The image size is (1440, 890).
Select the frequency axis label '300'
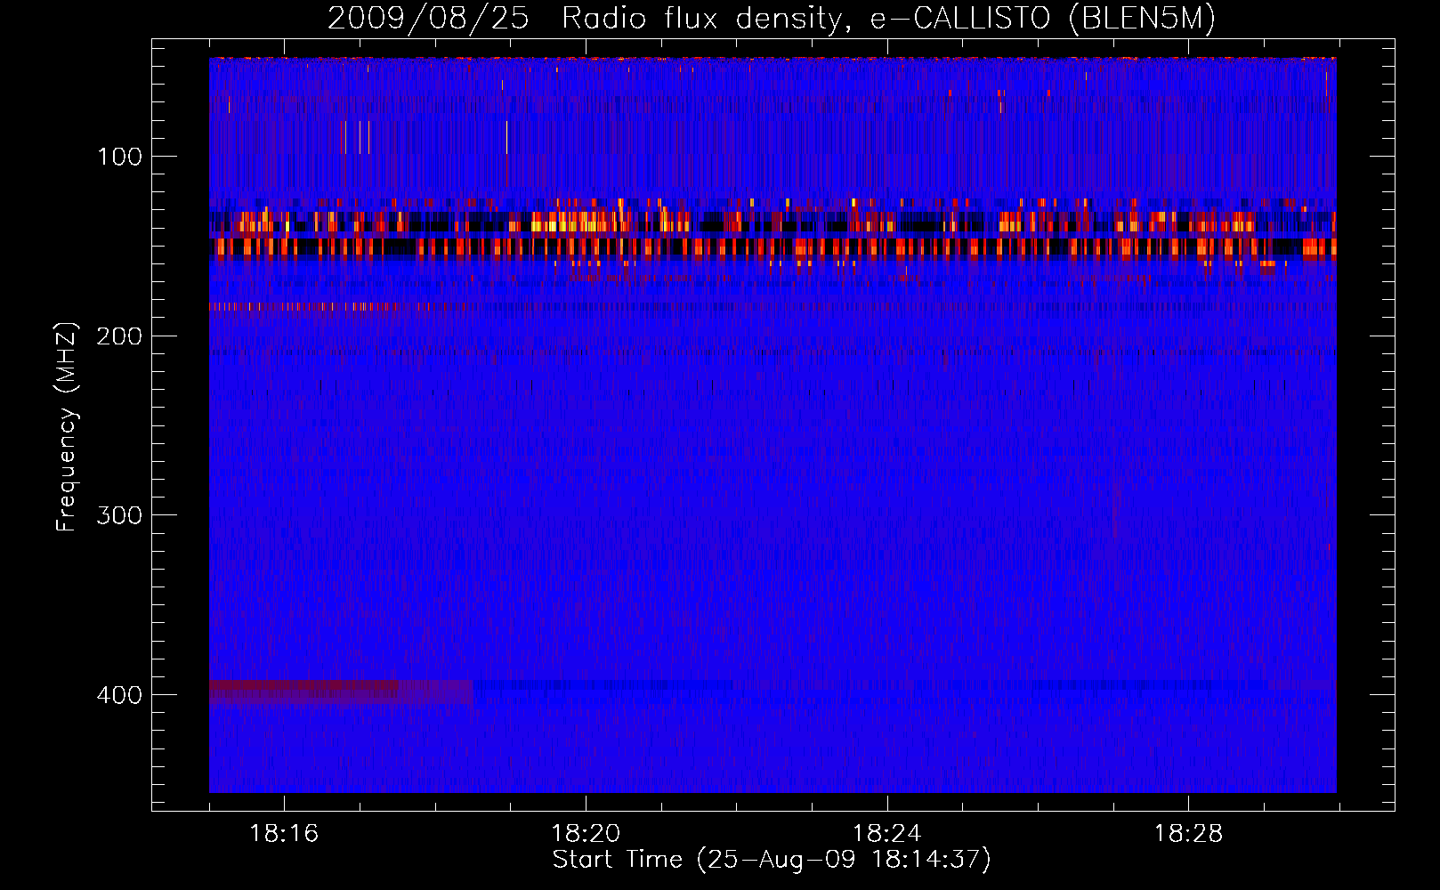(120, 516)
